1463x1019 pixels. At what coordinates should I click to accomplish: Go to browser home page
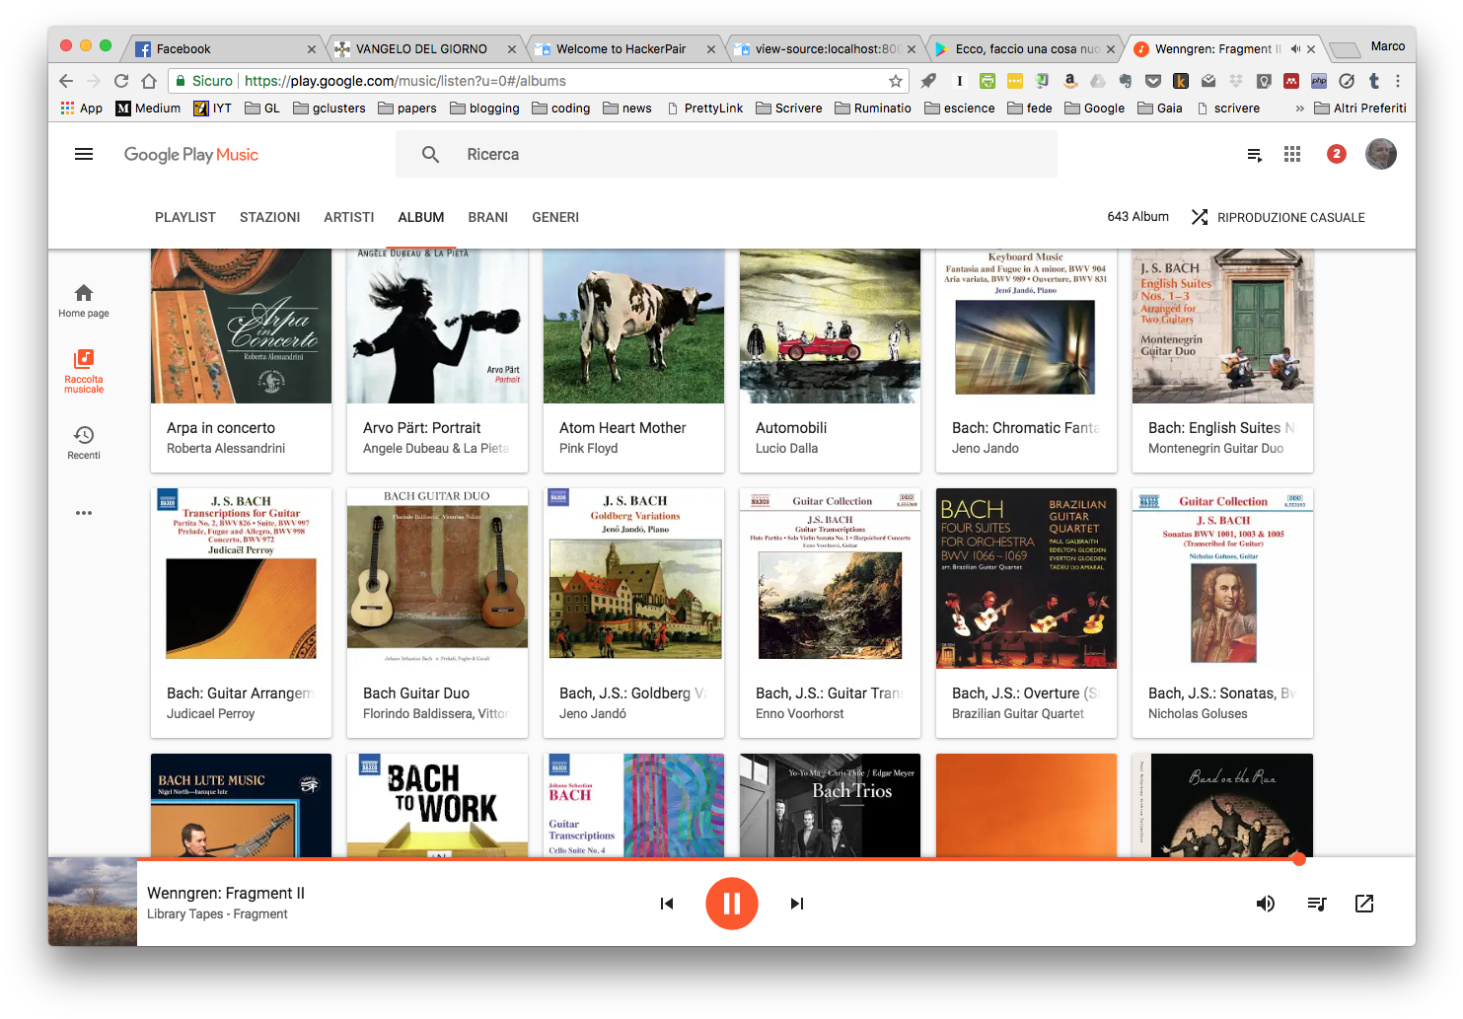pyautogui.click(x=149, y=81)
